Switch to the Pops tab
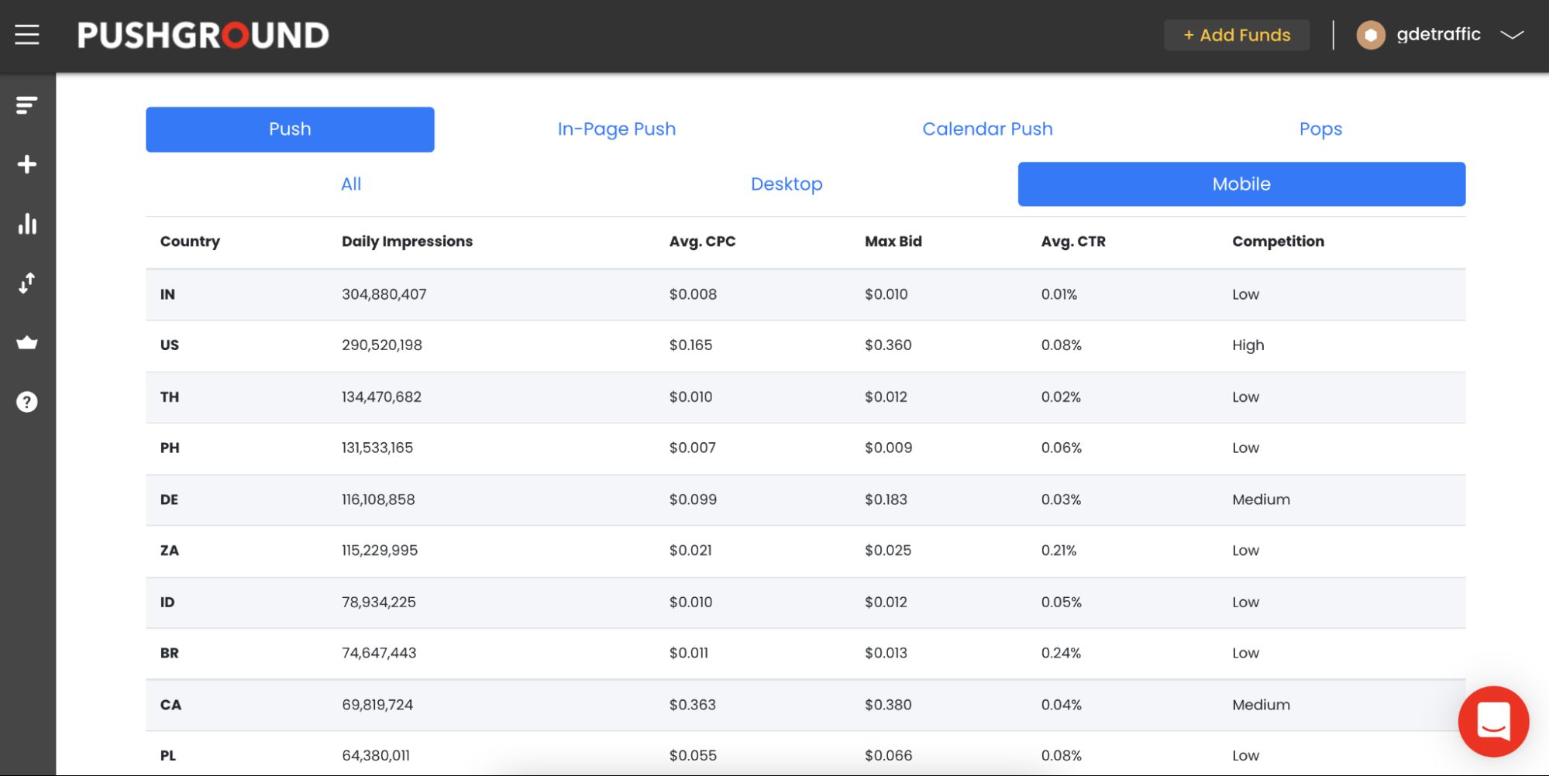Viewport: 1549px width, 776px height. (x=1320, y=129)
